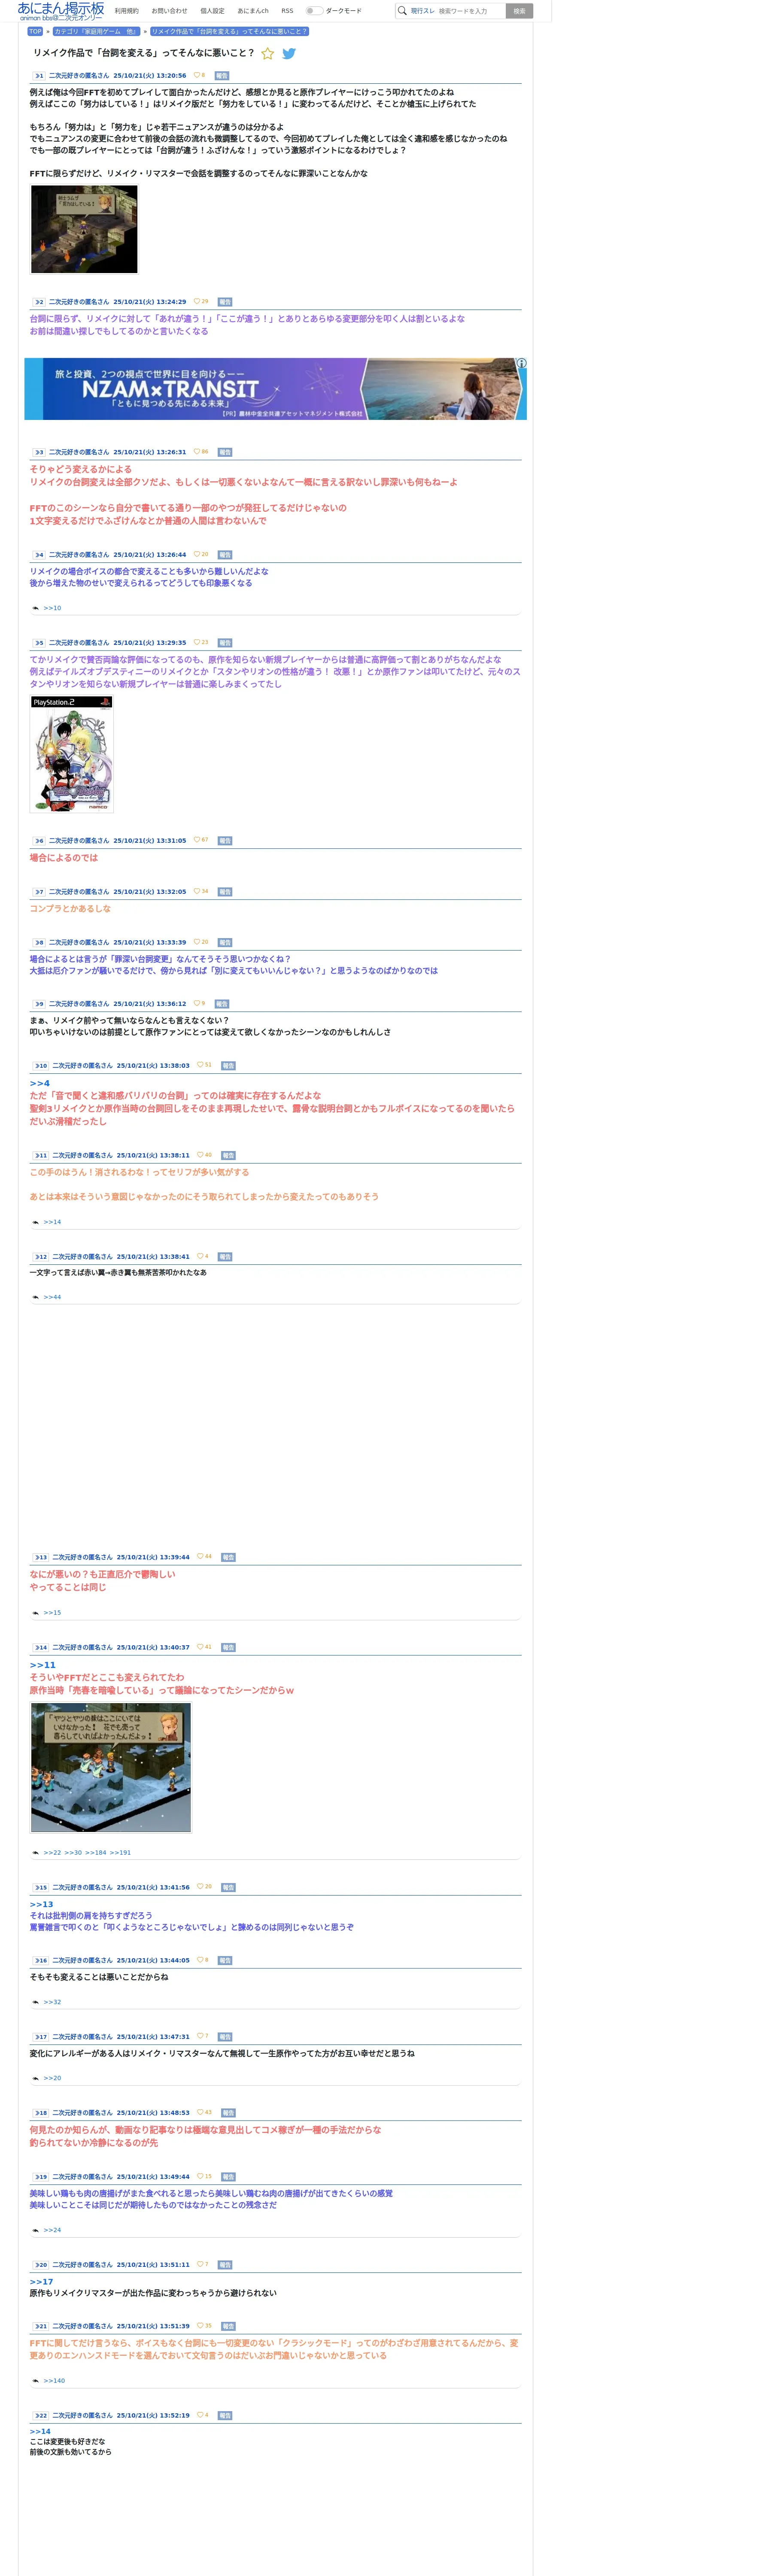
Task: Report post 3 with 報告 button
Action: point(225,452)
